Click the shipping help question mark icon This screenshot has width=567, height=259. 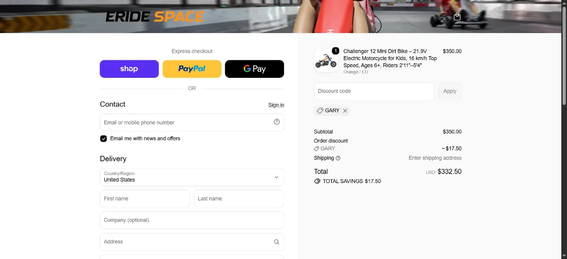click(338, 158)
